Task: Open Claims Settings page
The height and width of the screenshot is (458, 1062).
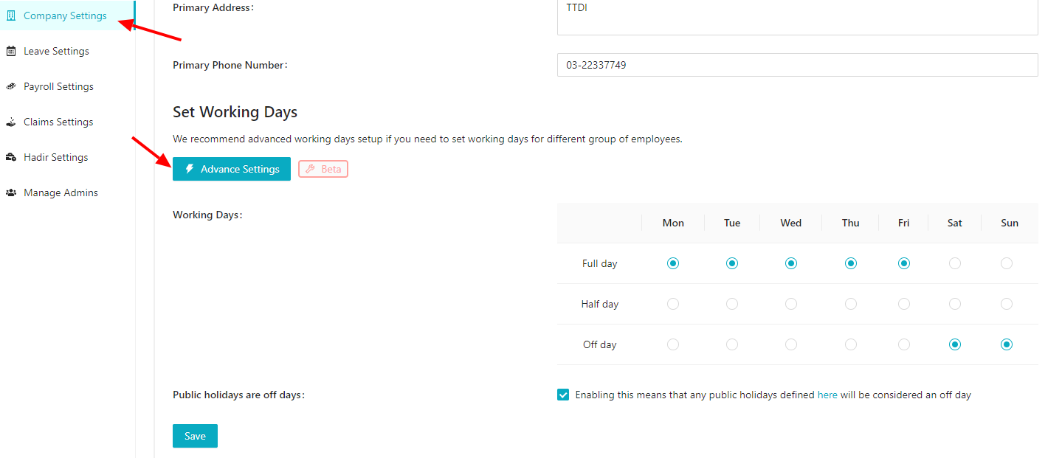Action: [x=67, y=122]
